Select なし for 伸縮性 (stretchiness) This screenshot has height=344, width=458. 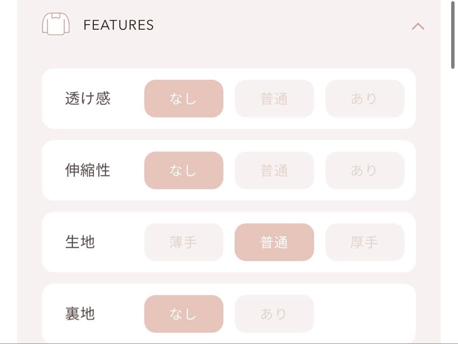(x=184, y=170)
